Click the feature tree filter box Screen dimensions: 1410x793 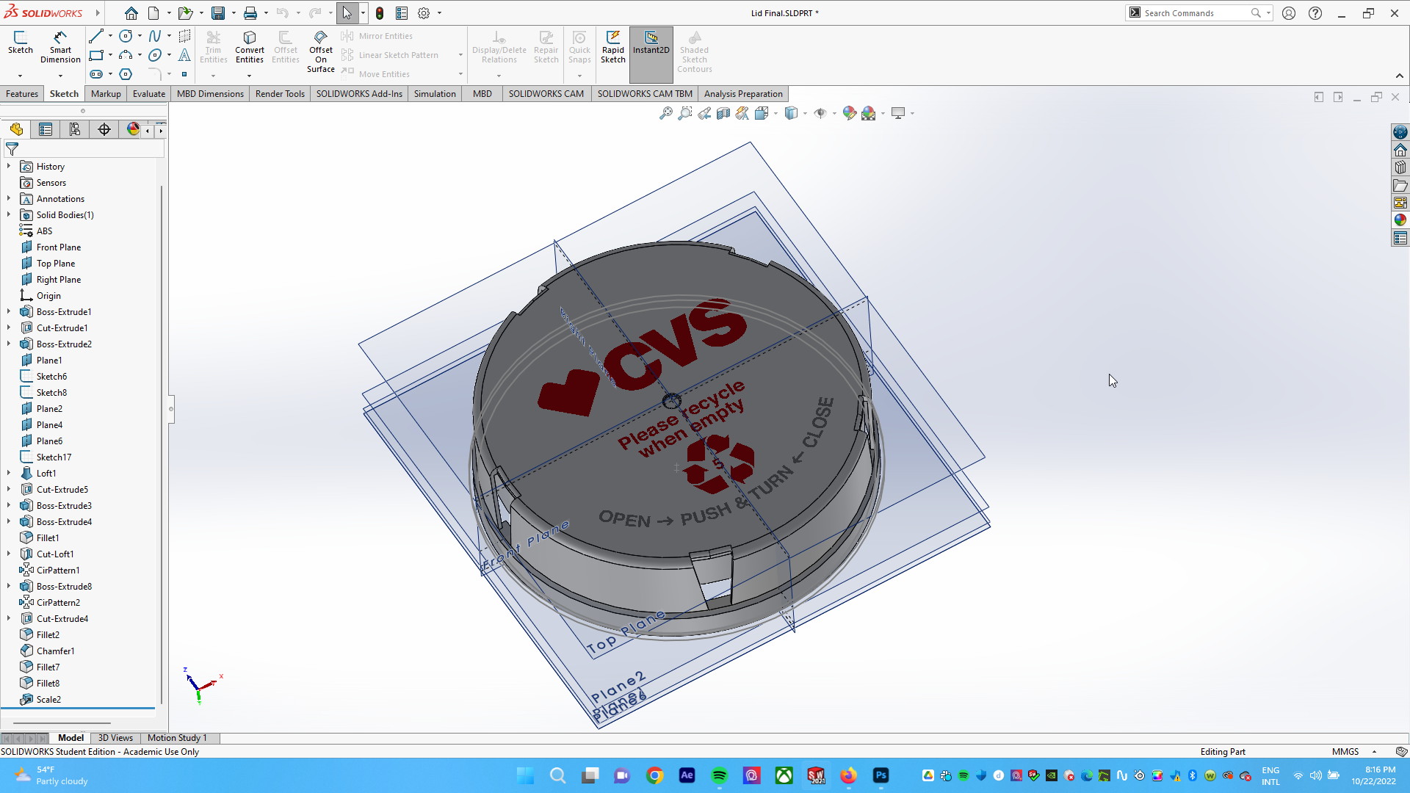(84, 149)
